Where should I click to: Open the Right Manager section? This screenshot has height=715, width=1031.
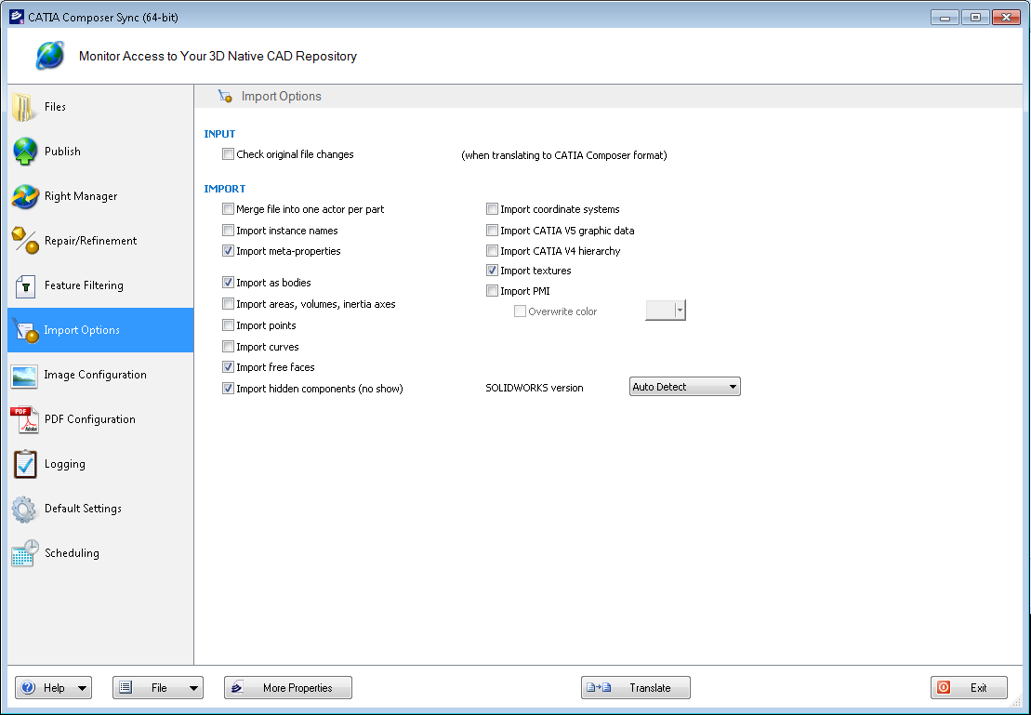coord(100,196)
